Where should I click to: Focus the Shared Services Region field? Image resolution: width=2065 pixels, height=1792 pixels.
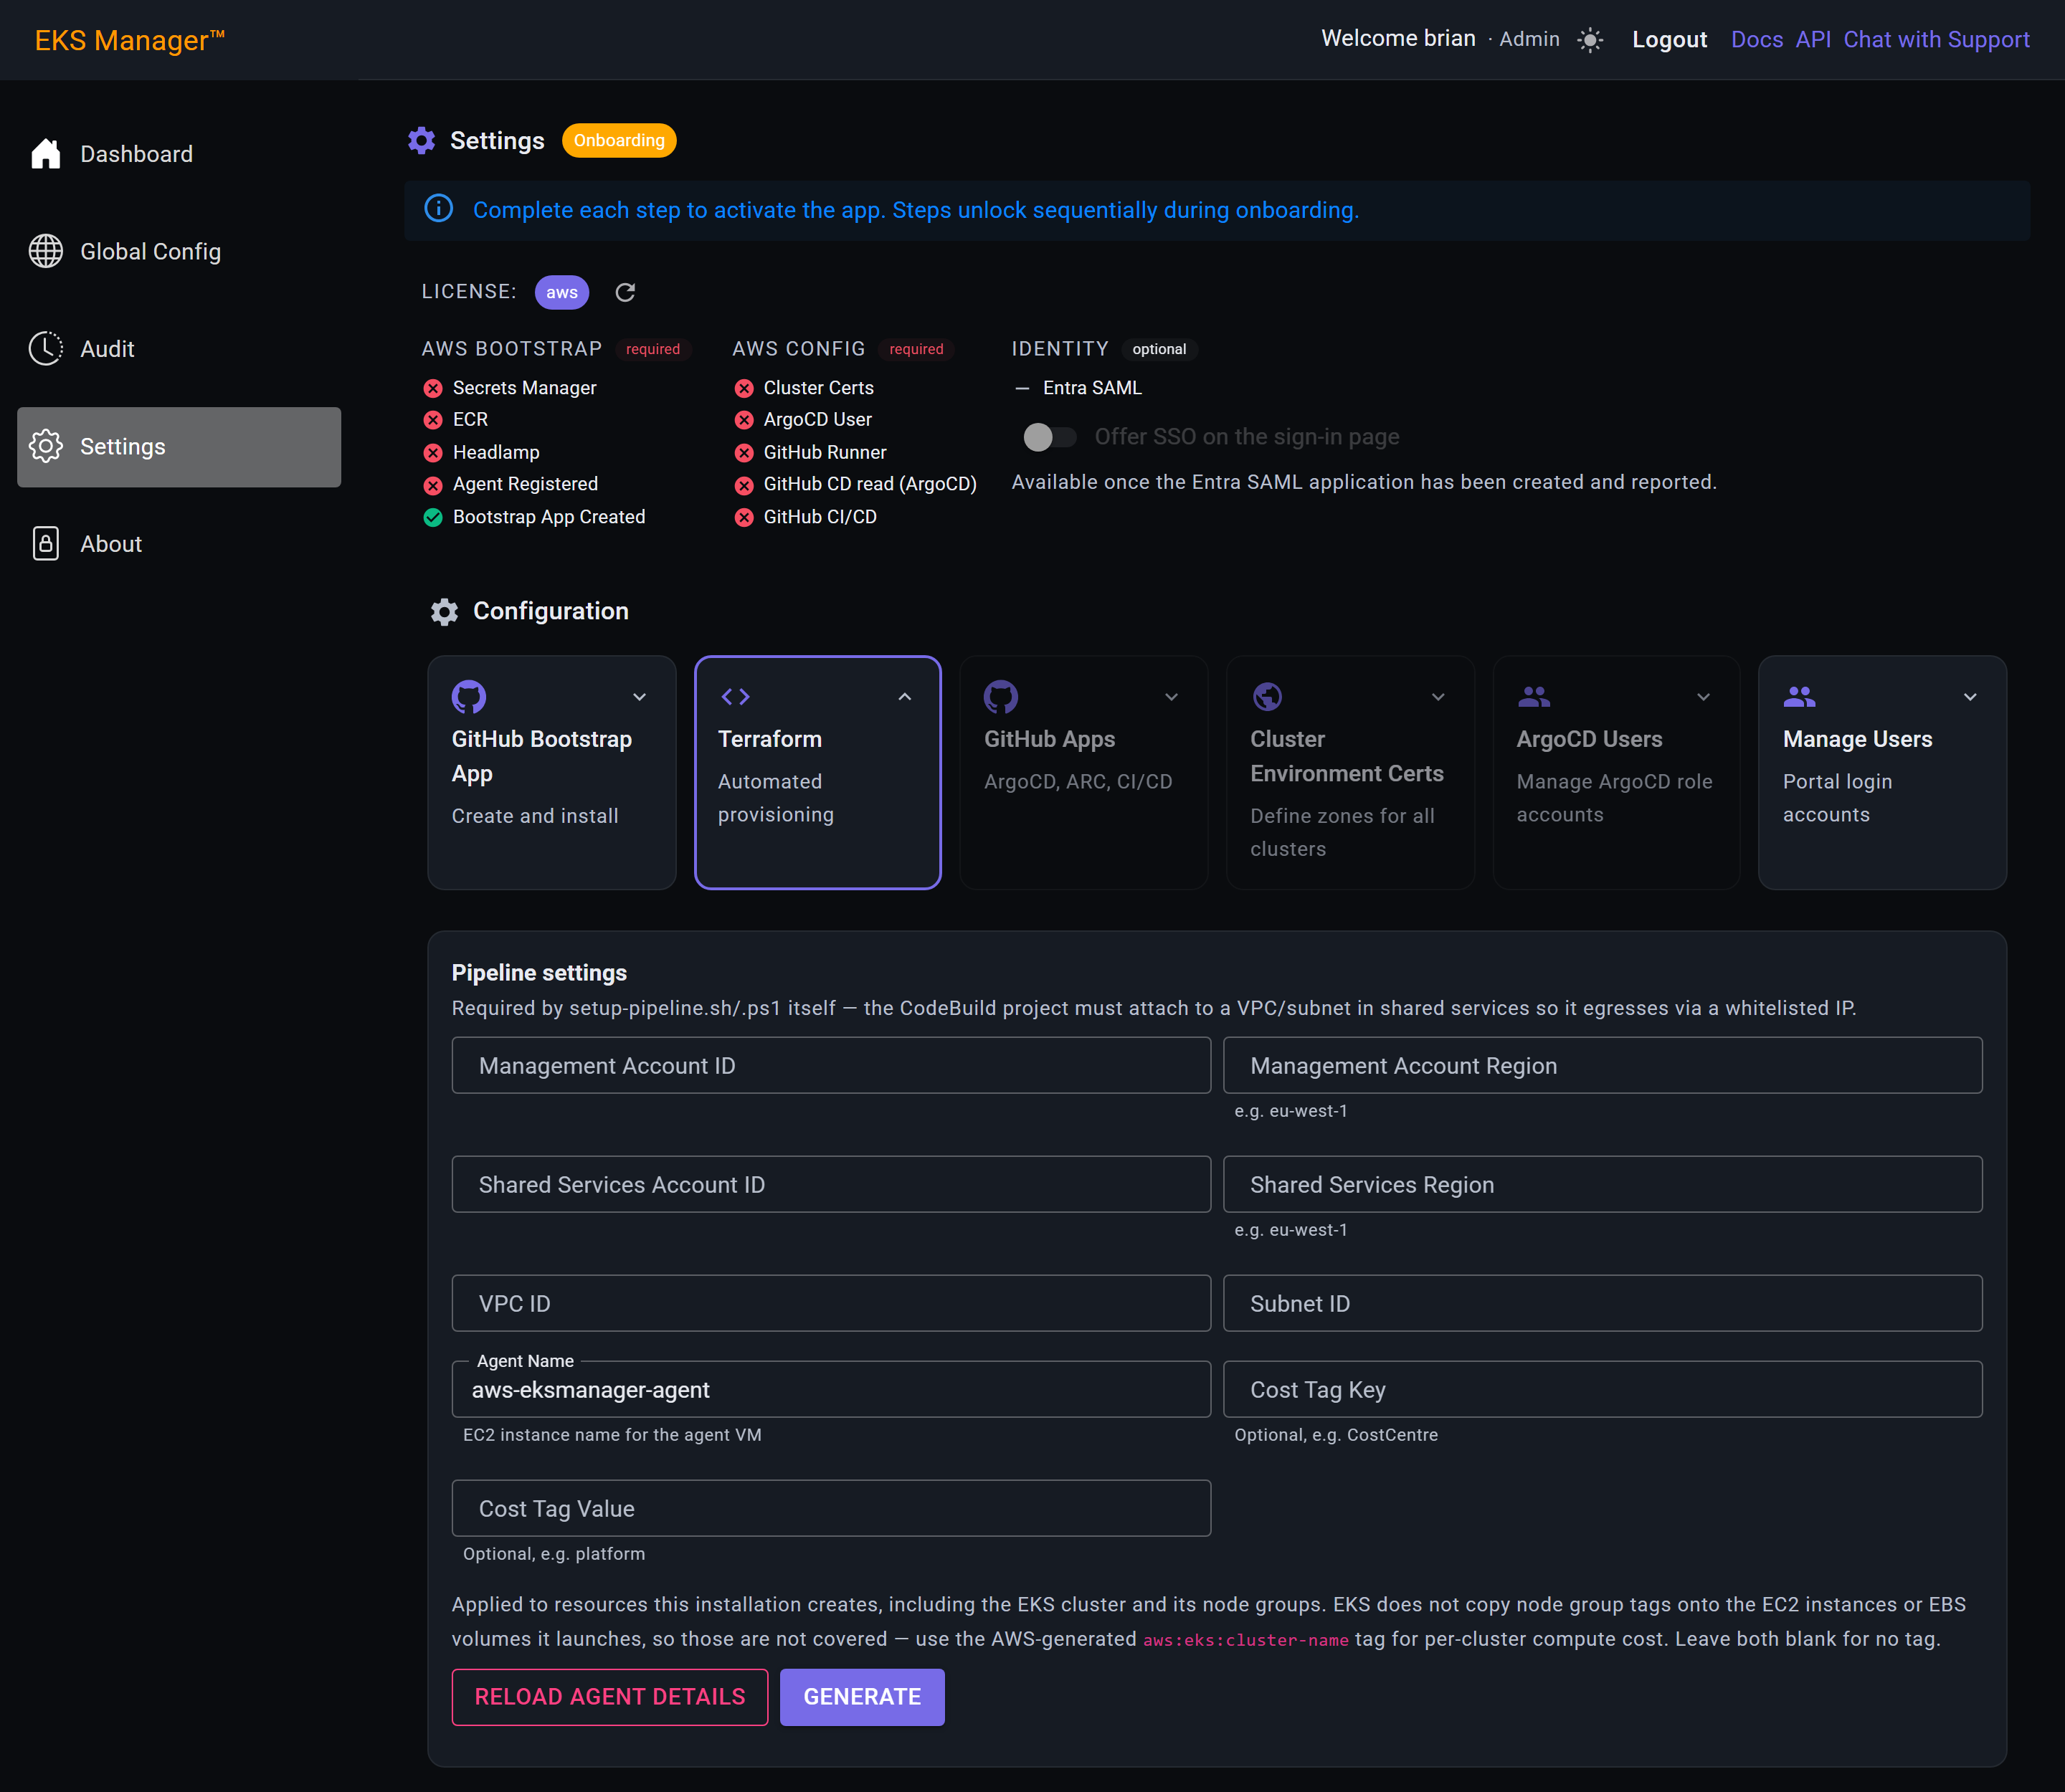click(x=1602, y=1184)
